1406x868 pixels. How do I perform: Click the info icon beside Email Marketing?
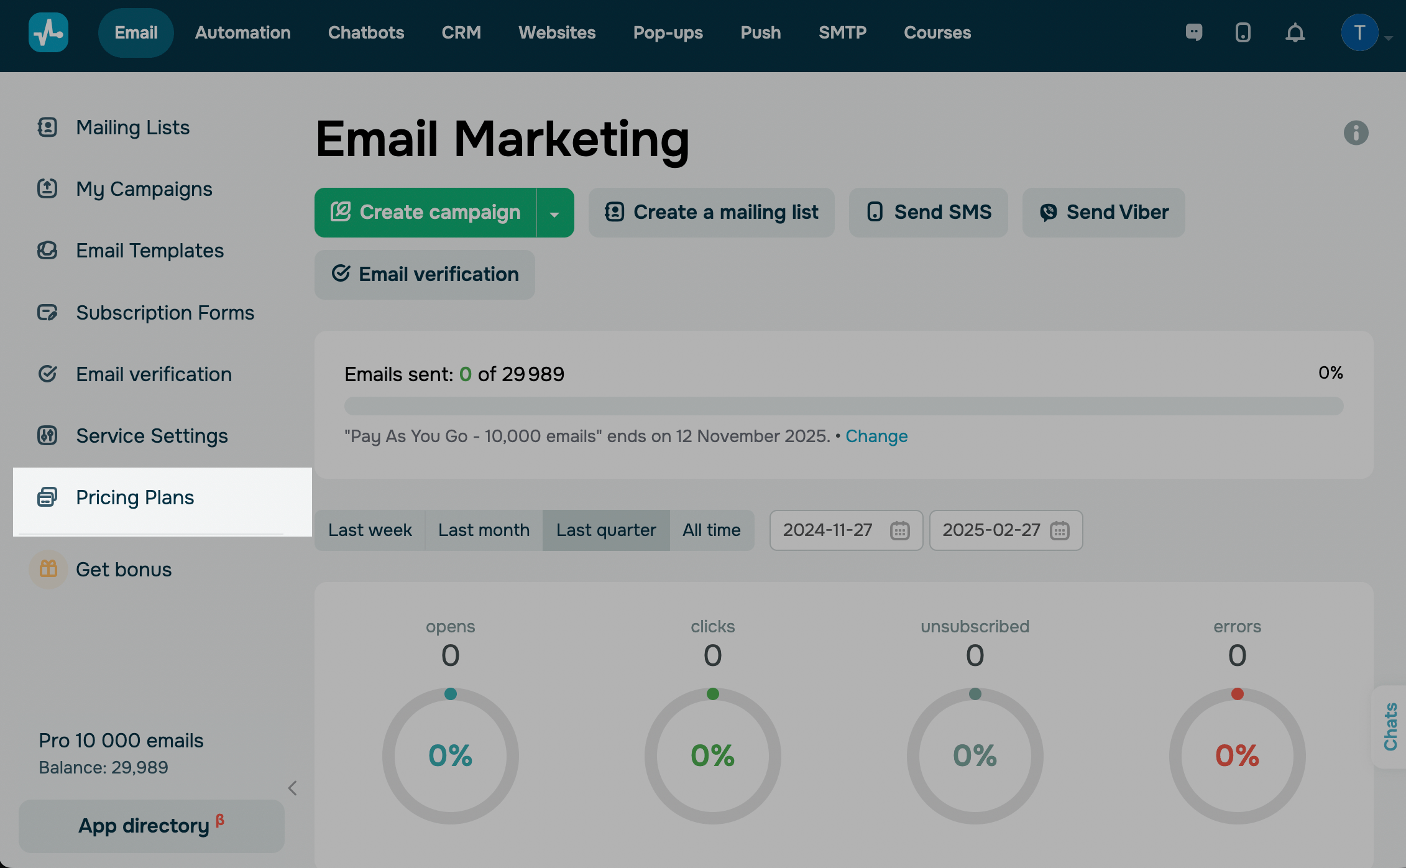[x=1356, y=132]
